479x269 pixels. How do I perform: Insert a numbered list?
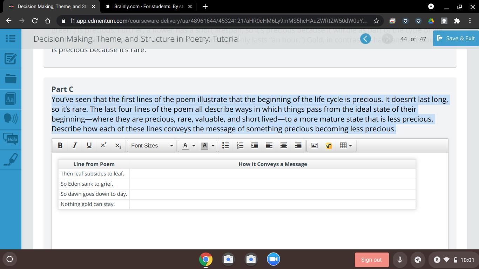point(240,146)
